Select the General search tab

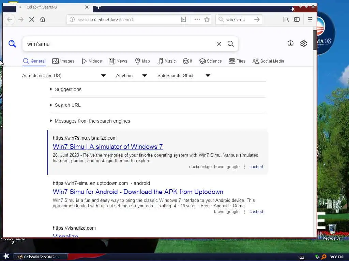tap(34, 61)
